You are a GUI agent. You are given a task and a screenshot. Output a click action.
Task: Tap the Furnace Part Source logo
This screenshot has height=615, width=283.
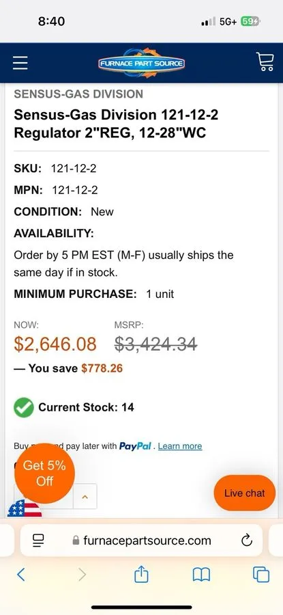[x=141, y=63]
